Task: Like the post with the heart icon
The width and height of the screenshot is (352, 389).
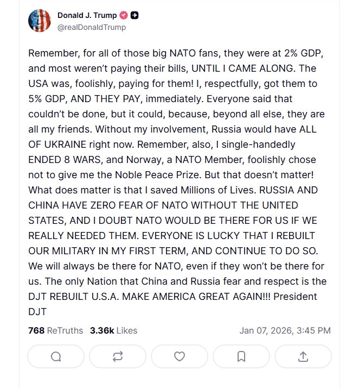Action: pyautogui.click(x=180, y=356)
